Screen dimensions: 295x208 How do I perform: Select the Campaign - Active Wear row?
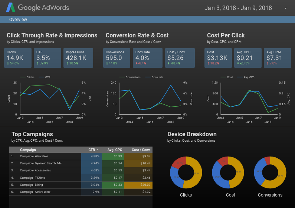pos(81,192)
